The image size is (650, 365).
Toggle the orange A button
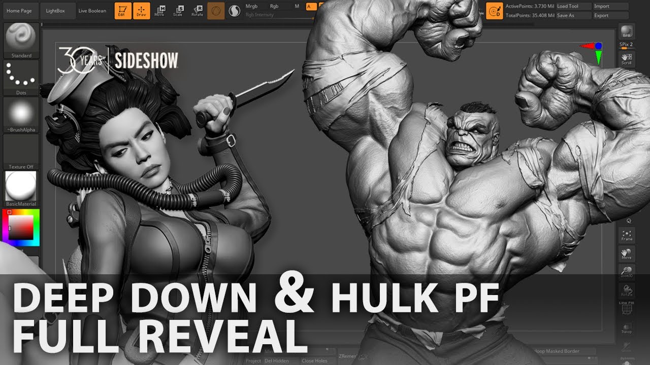(311, 7)
